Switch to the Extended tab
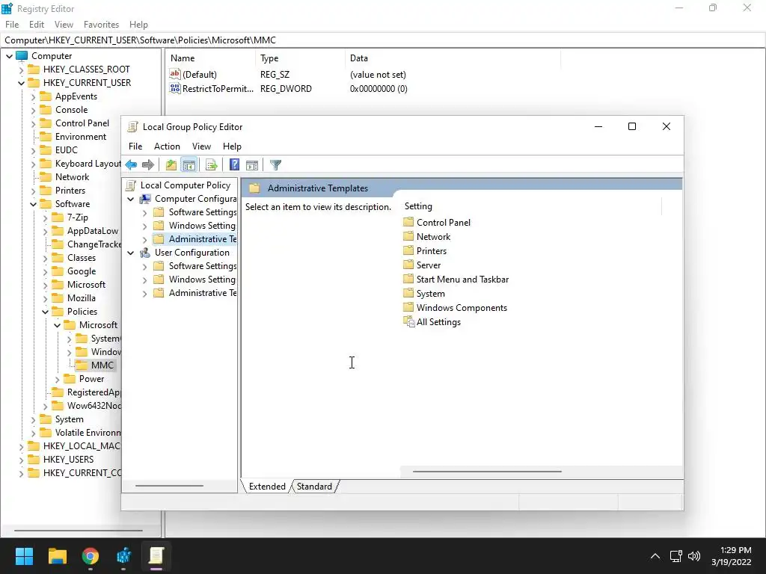 pos(267,487)
